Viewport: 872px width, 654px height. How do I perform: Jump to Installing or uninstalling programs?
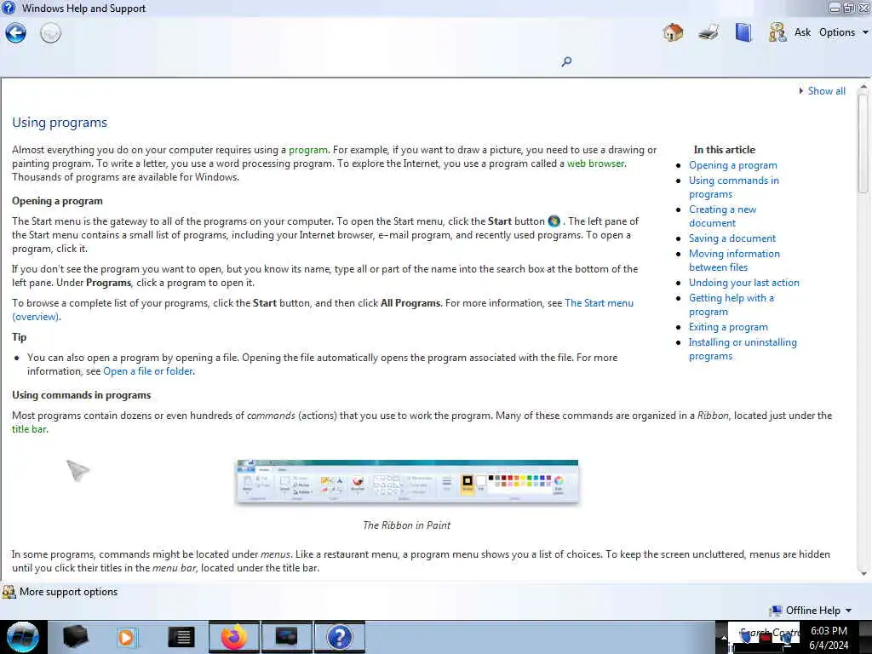click(x=743, y=349)
